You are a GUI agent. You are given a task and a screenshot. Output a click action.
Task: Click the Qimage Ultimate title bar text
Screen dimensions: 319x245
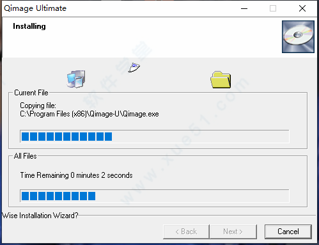35,8
